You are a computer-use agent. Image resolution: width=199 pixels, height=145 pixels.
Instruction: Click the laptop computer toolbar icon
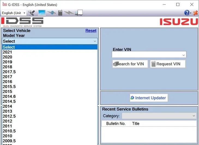pos(42,13)
